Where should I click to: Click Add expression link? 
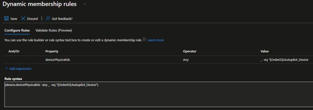20,69
